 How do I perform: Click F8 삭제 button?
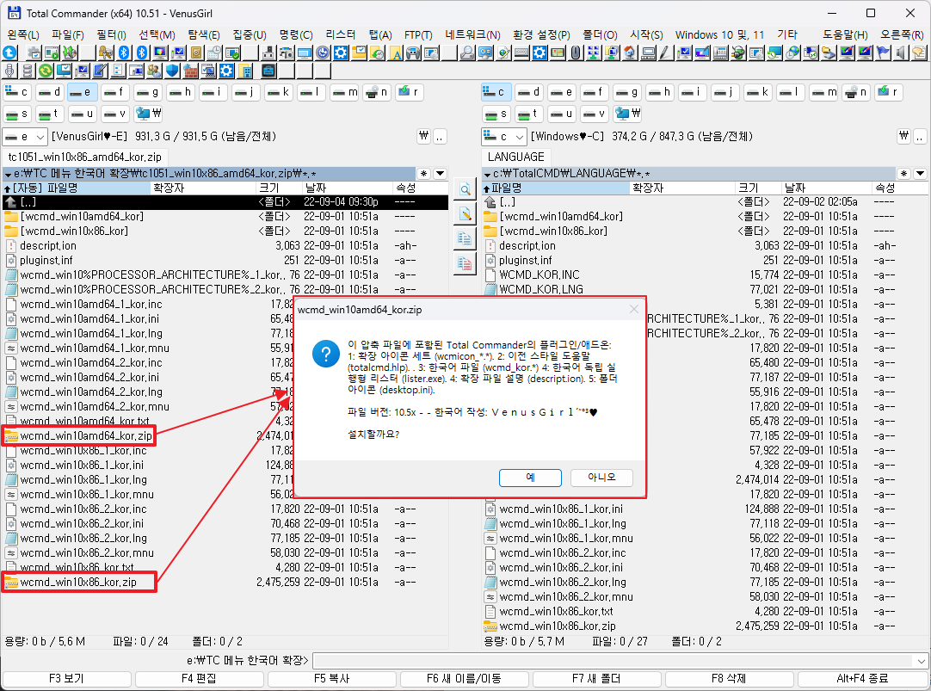click(x=729, y=679)
